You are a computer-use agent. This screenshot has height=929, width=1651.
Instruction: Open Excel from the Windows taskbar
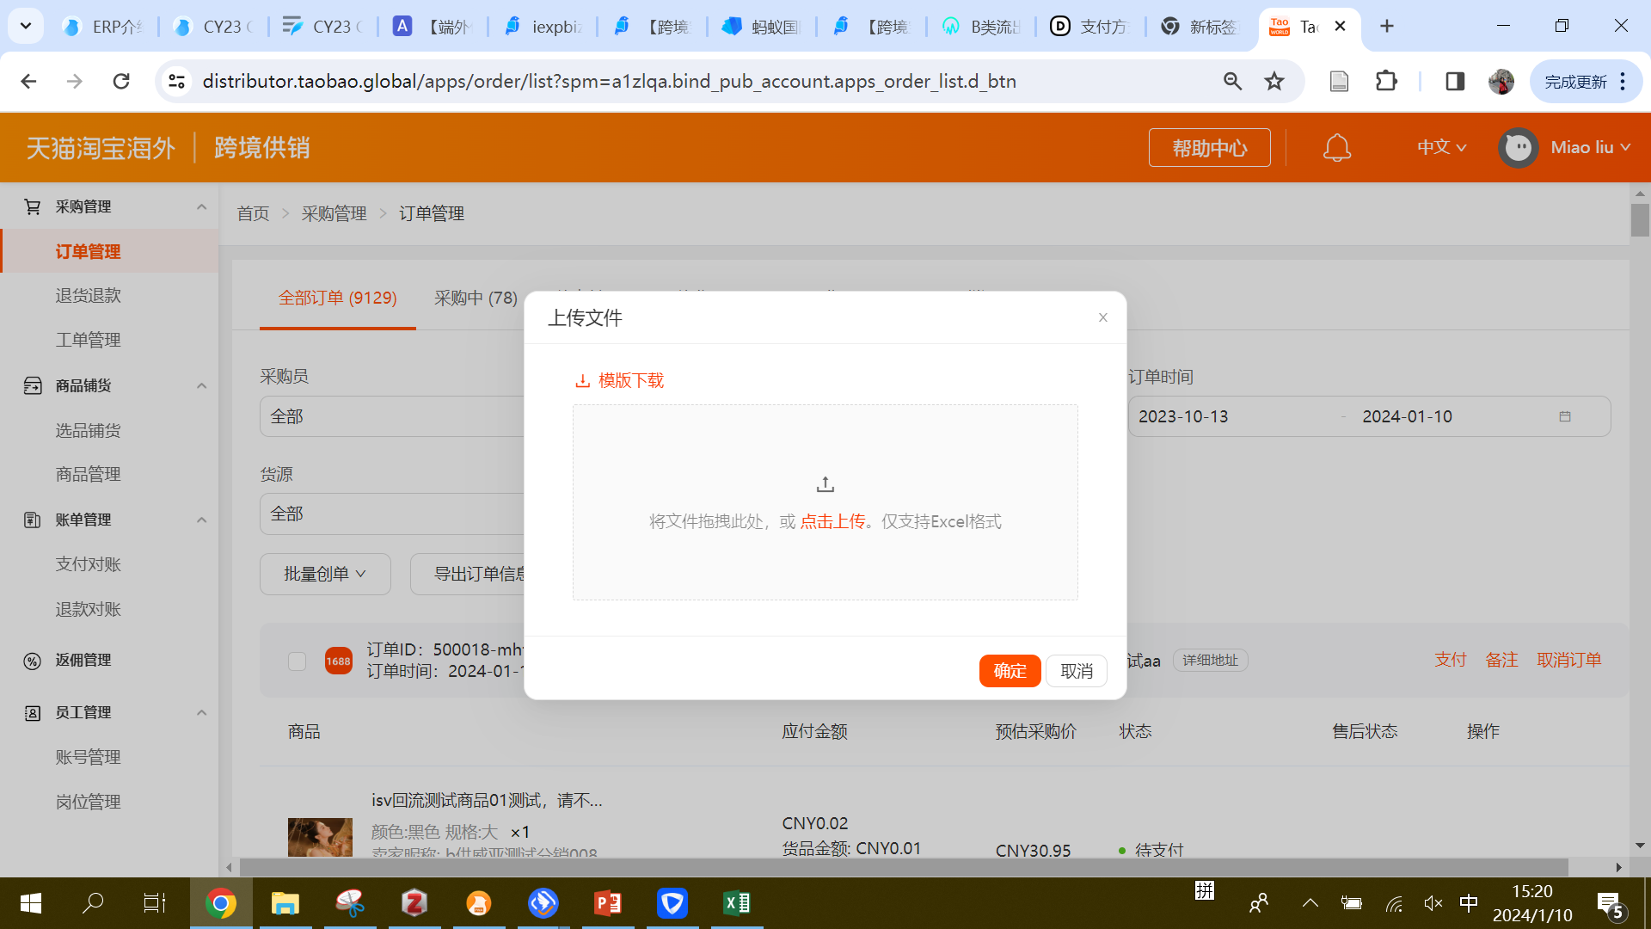point(736,903)
